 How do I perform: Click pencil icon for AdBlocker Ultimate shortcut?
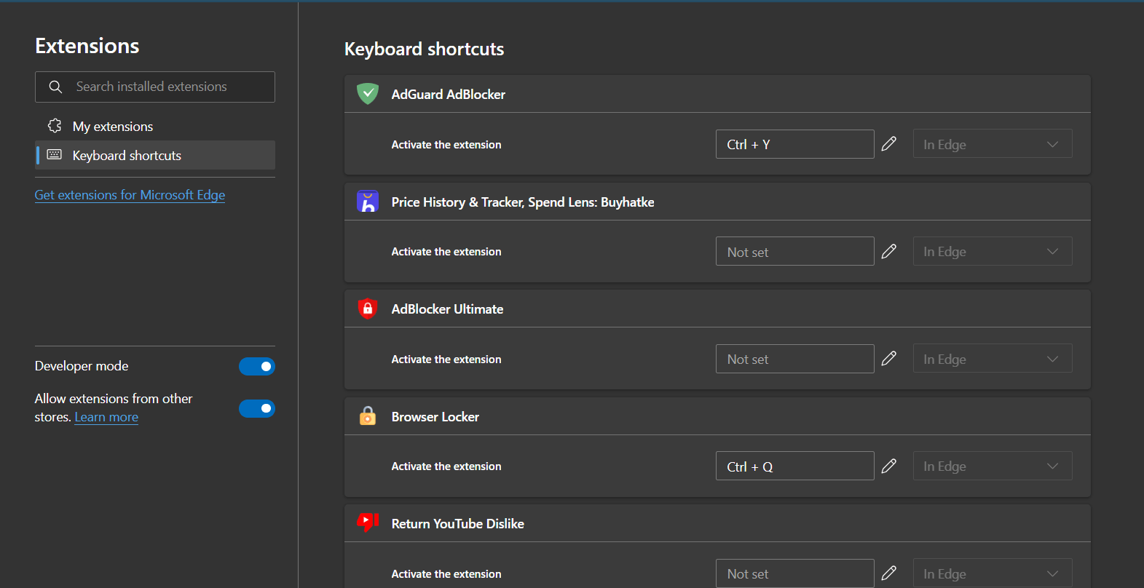[x=889, y=359]
